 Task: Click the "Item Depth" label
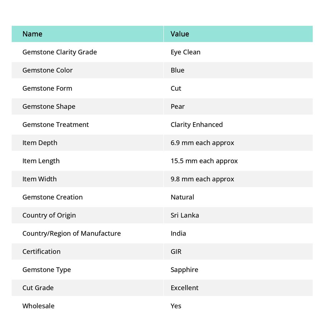point(40,143)
